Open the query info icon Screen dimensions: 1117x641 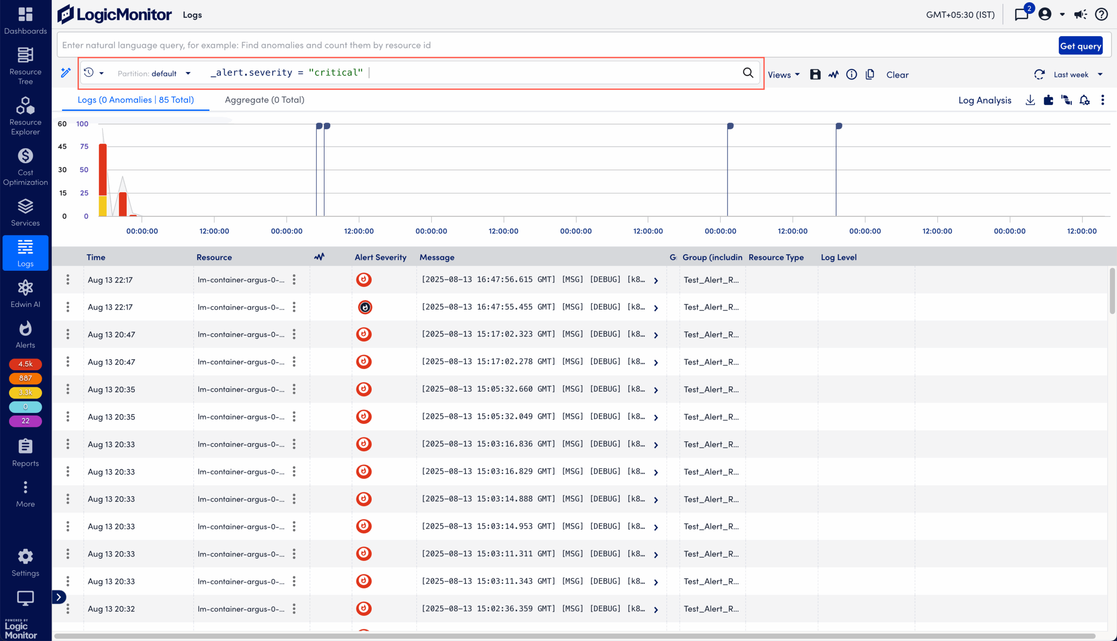coord(851,75)
